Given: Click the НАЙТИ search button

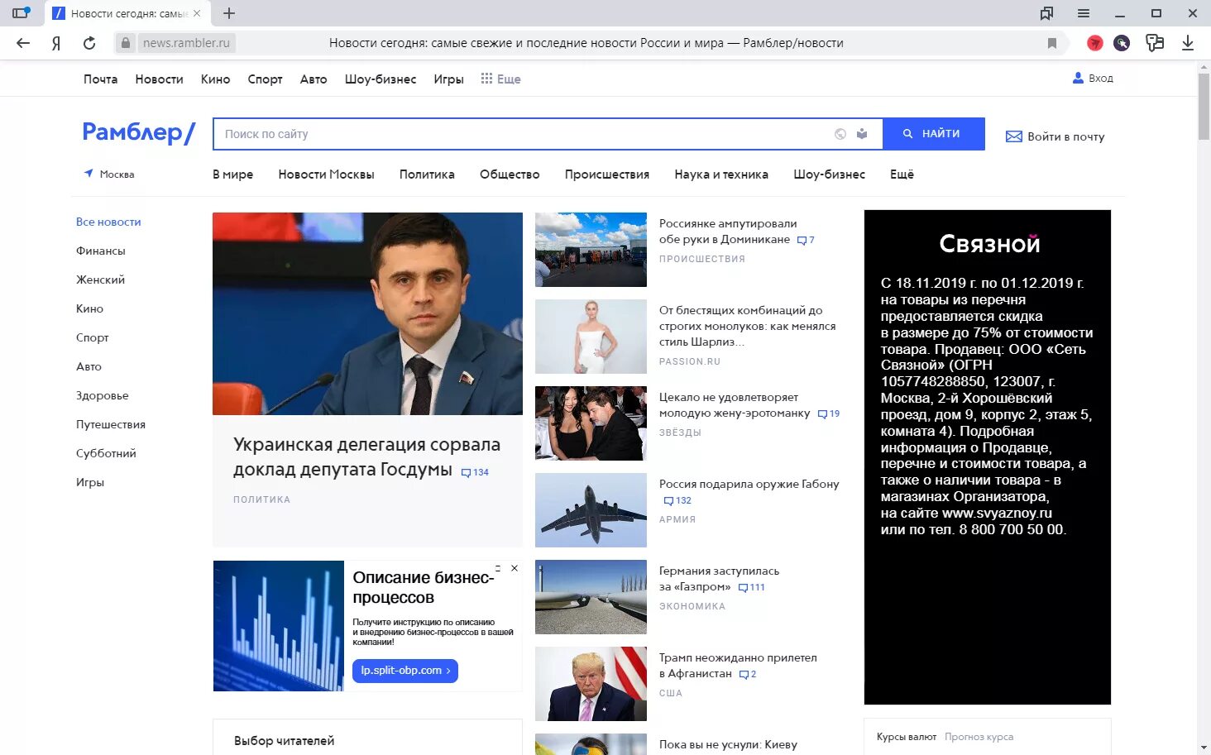Looking at the screenshot, I should click(x=933, y=134).
